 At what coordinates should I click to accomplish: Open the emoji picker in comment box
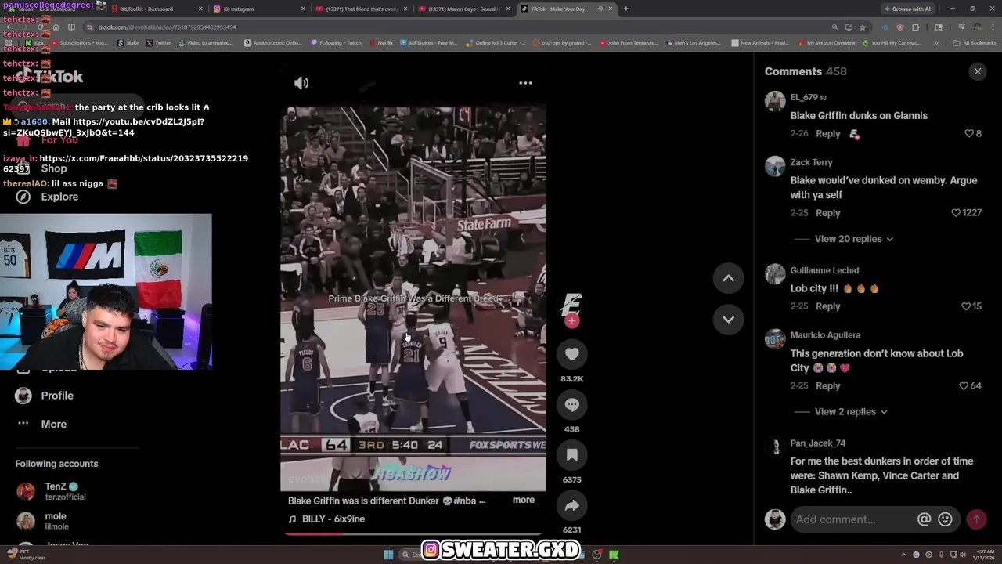click(x=945, y=519)
